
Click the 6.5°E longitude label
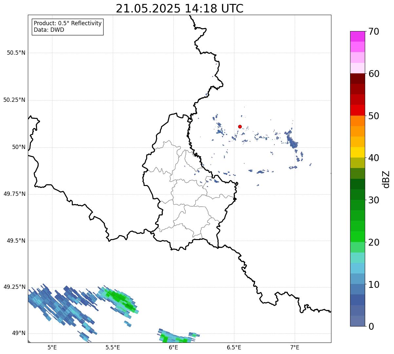234,348
